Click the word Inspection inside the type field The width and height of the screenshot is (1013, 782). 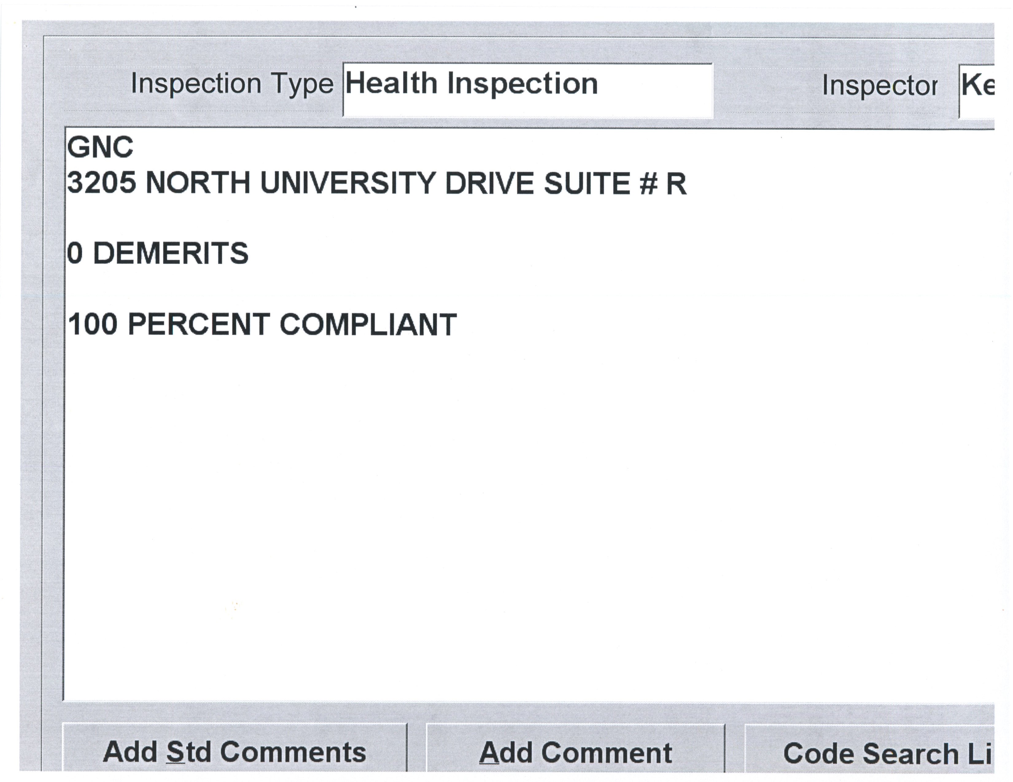tap(522, 84)
